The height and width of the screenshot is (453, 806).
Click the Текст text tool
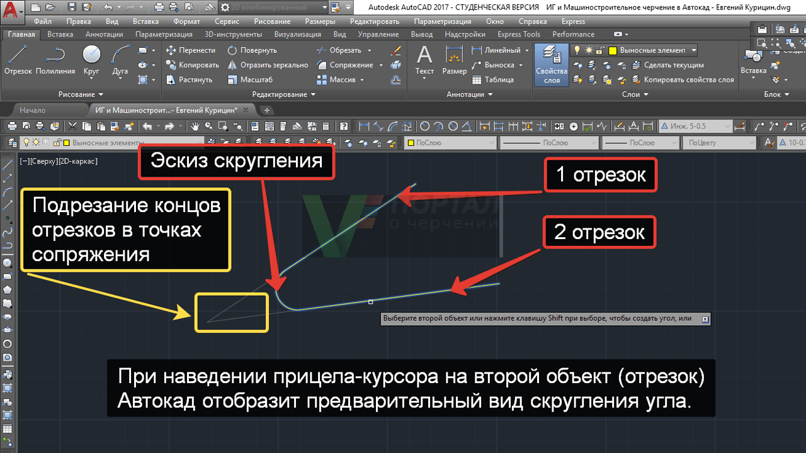(424, 60)
